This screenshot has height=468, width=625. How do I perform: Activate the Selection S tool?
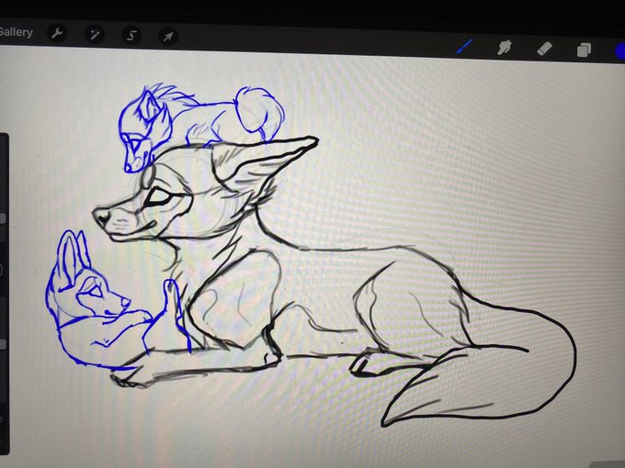pos(131,36)
